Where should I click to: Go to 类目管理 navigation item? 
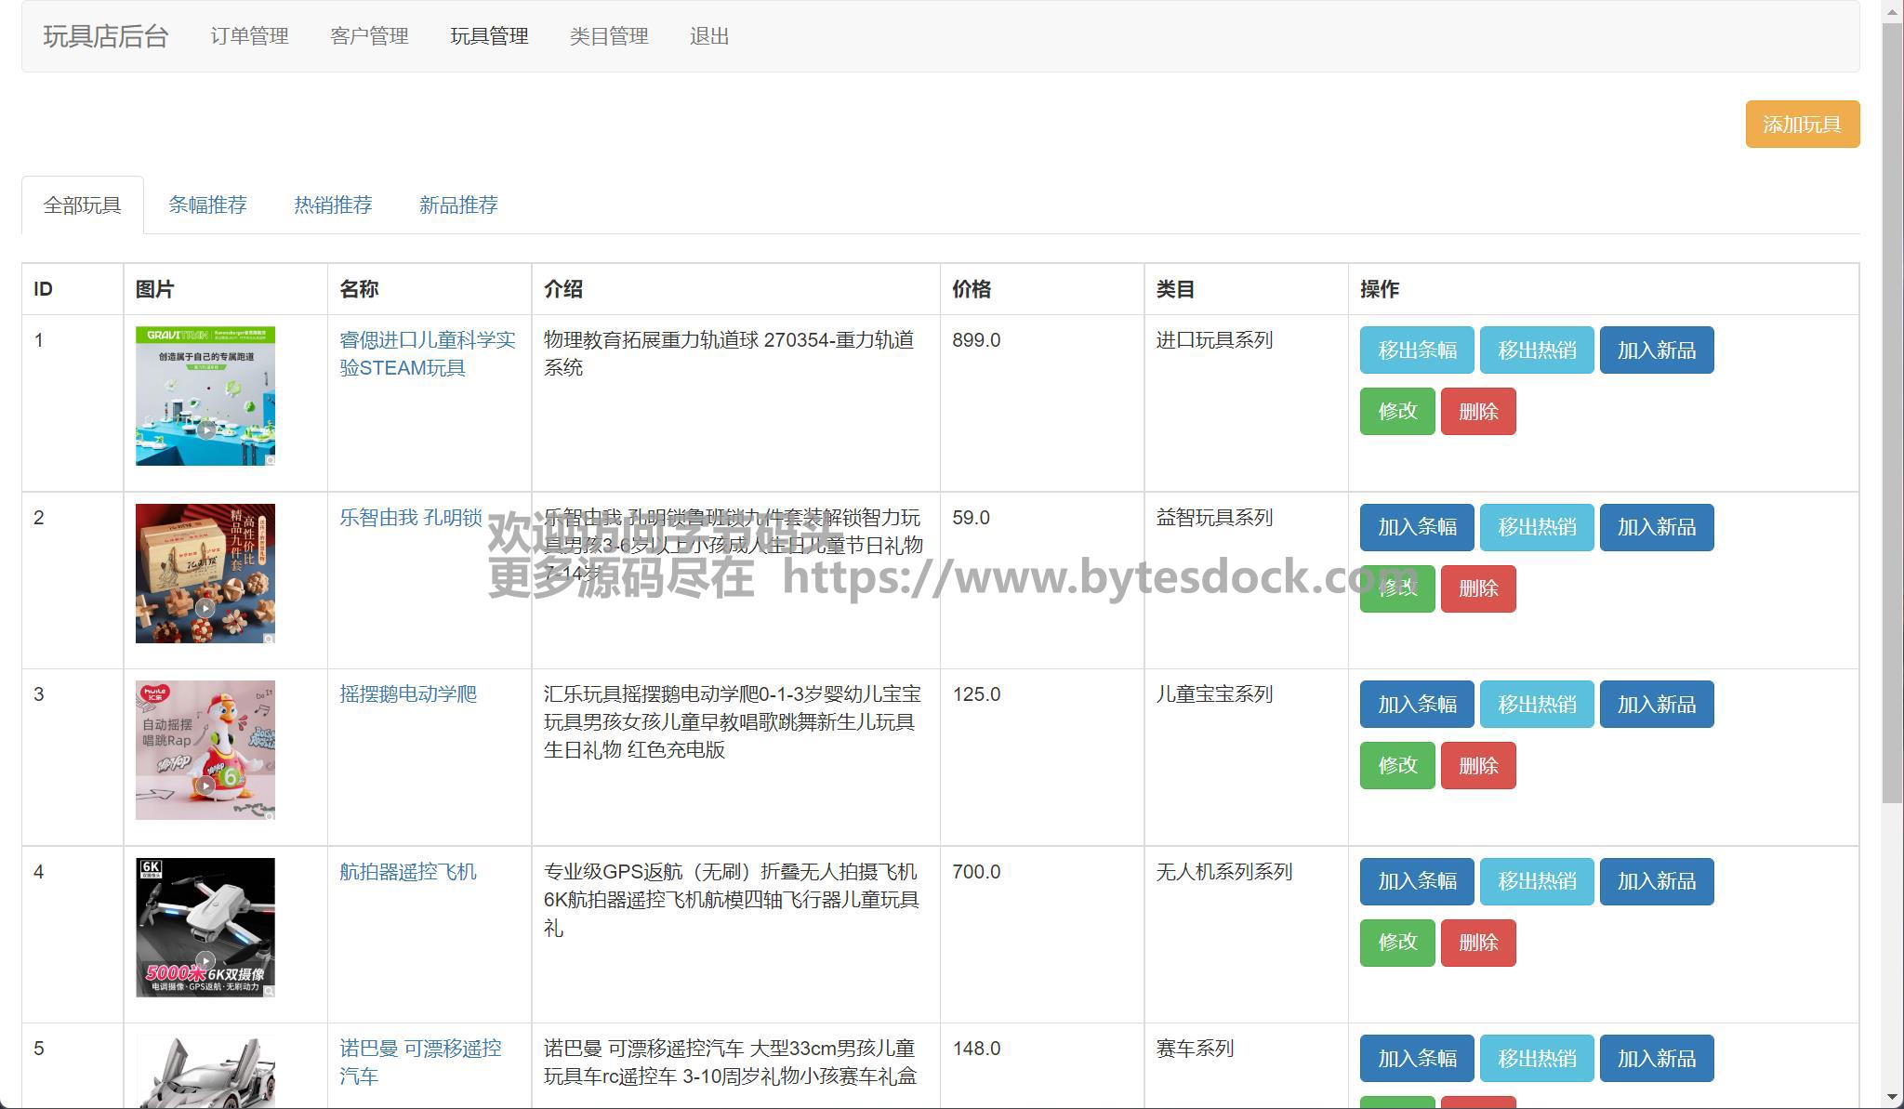pos(609,36)
